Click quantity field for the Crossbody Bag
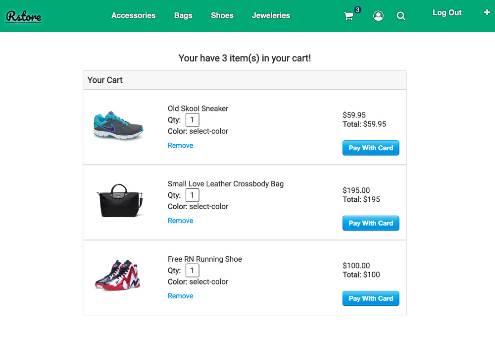Viewport: 495px width, 342px height. point(192,195)
